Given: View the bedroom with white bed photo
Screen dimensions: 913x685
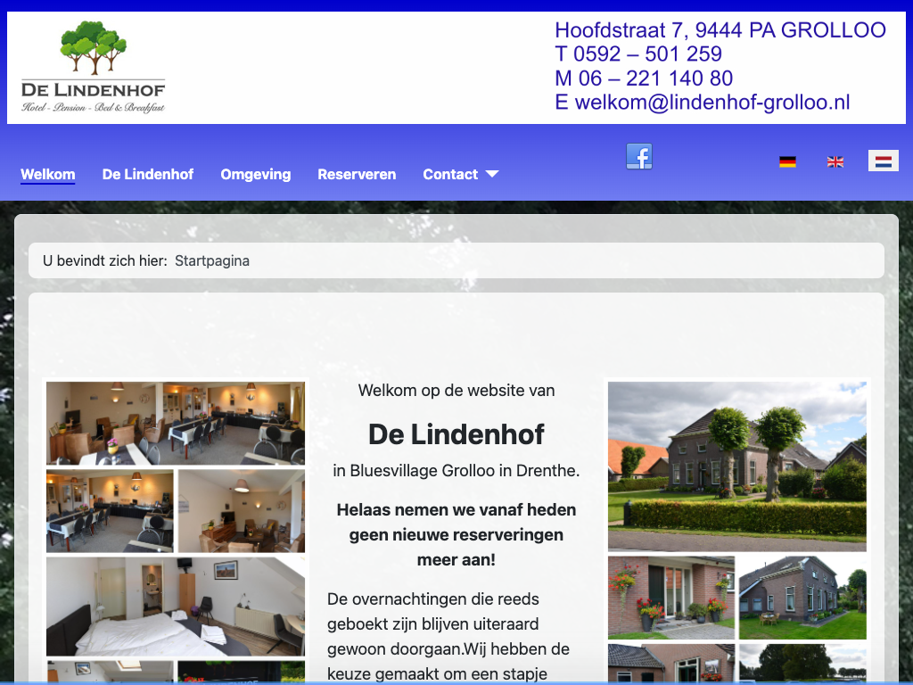Looking at the screenshot, I should [x=176, y=607].
